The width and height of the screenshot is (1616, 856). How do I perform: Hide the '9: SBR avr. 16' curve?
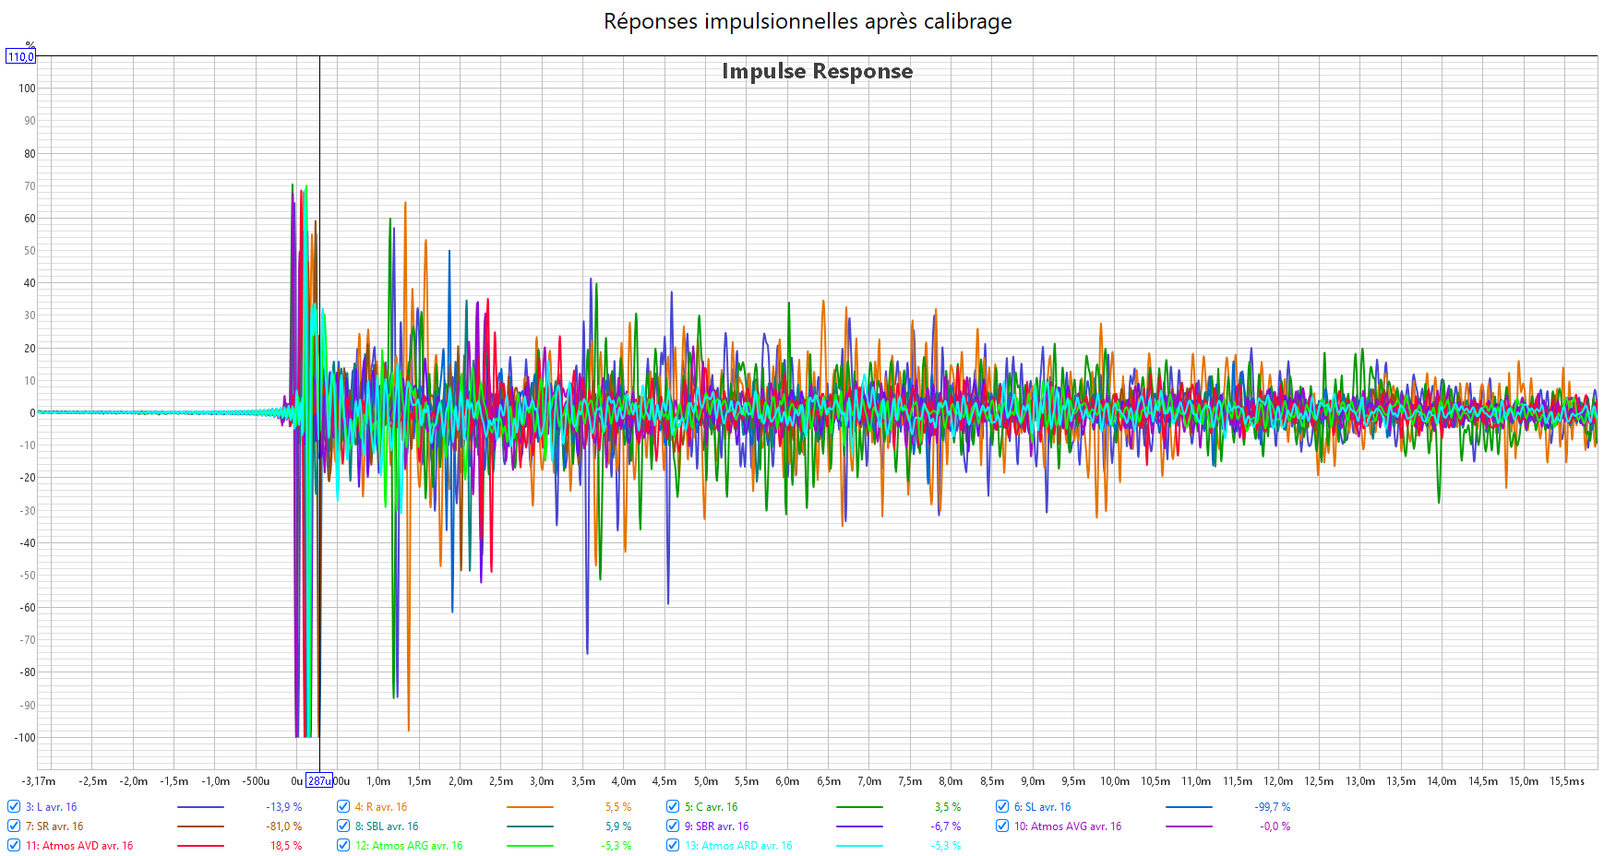pos(673,826)
